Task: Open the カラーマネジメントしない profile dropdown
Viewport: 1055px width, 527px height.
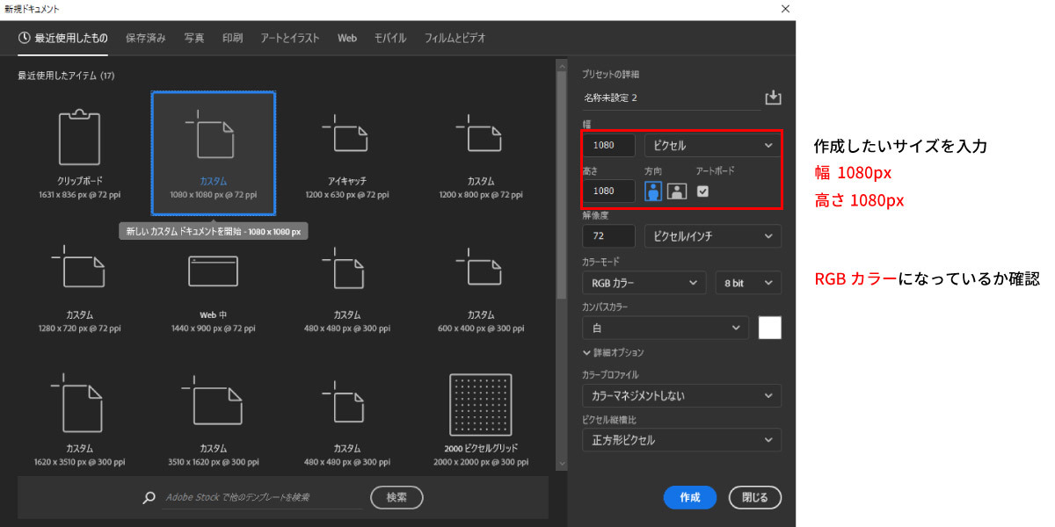Action: (x=681, y=395)
